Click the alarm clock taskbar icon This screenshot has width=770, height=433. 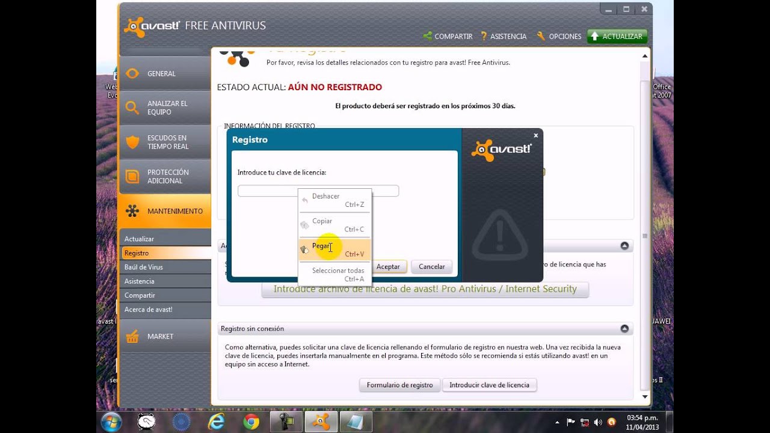click(146, 422)
